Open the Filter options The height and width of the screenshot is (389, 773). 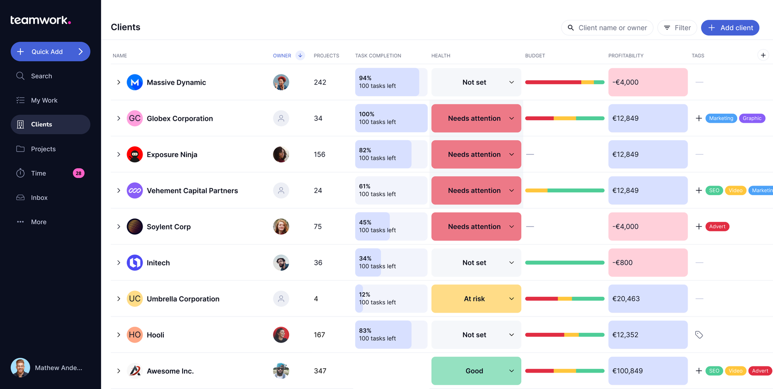click(677, 28)
